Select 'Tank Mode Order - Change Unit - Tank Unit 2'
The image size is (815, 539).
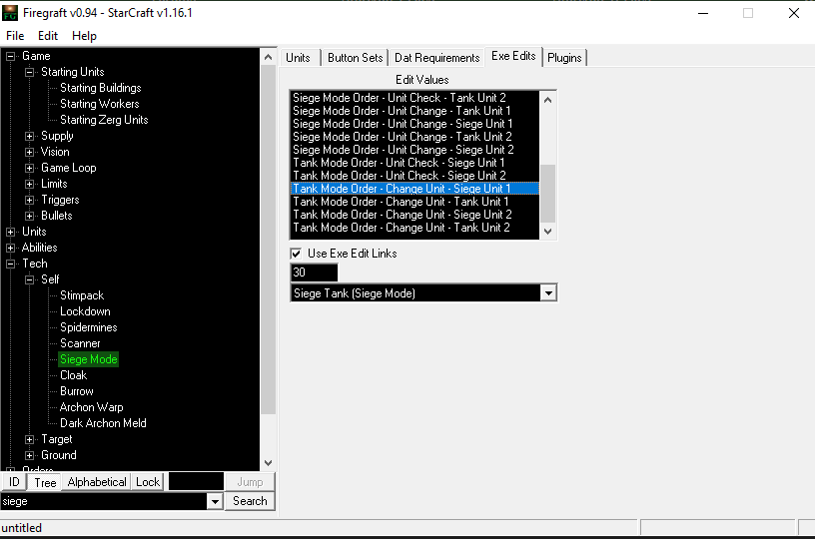pos(414,228)
